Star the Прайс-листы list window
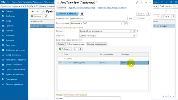 click(x=43, y=11)
